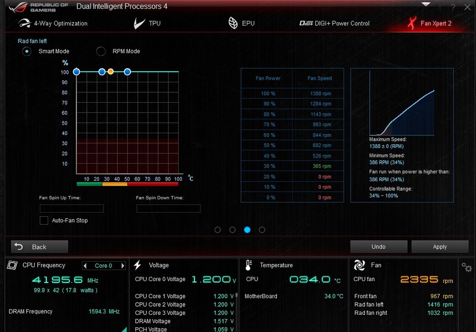Click the EPU leaf icon
The image size is (476, 332).
click(x=233, y=23)
